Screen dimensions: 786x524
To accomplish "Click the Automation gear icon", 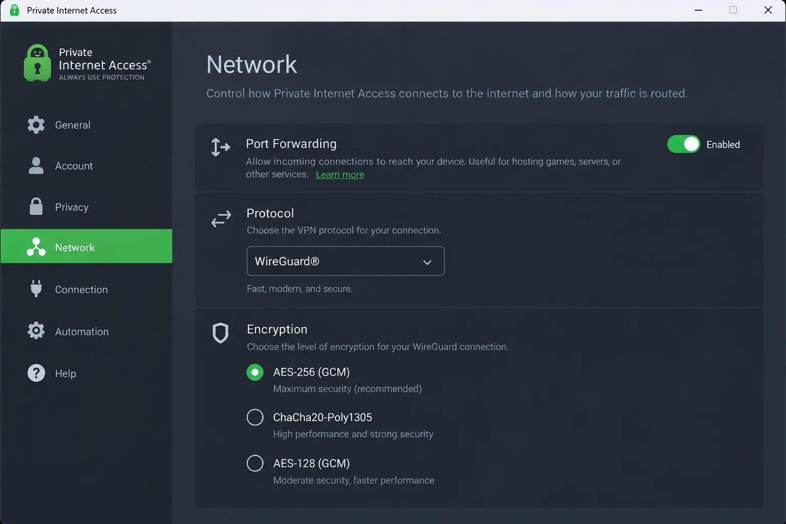I will coord(36,331).
